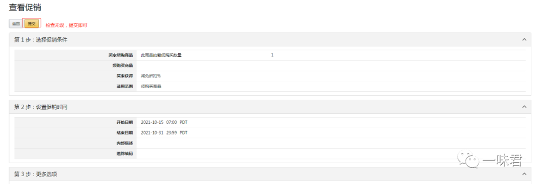Screen dimensions: 540x184
Task: Click the 返回 back button
Action: point(16,24)
